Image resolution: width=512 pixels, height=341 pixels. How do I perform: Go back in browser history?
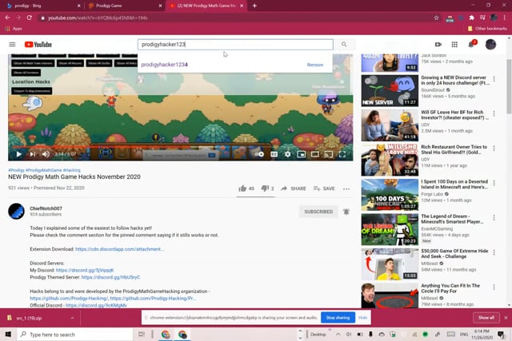point(7,18)
